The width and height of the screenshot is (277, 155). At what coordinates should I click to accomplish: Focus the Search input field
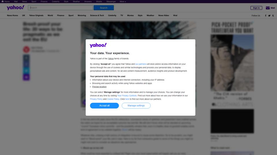(x=60, y=8)
